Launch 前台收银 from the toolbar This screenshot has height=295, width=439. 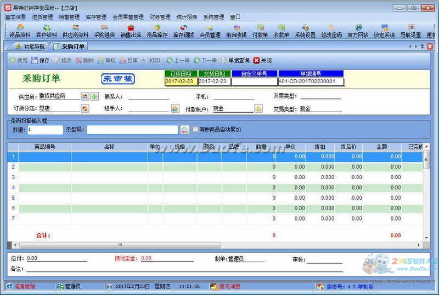click(237, 31)
